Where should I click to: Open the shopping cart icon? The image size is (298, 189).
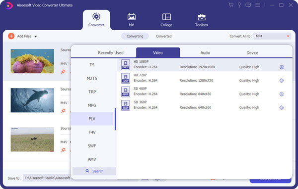tap(231, 5)
